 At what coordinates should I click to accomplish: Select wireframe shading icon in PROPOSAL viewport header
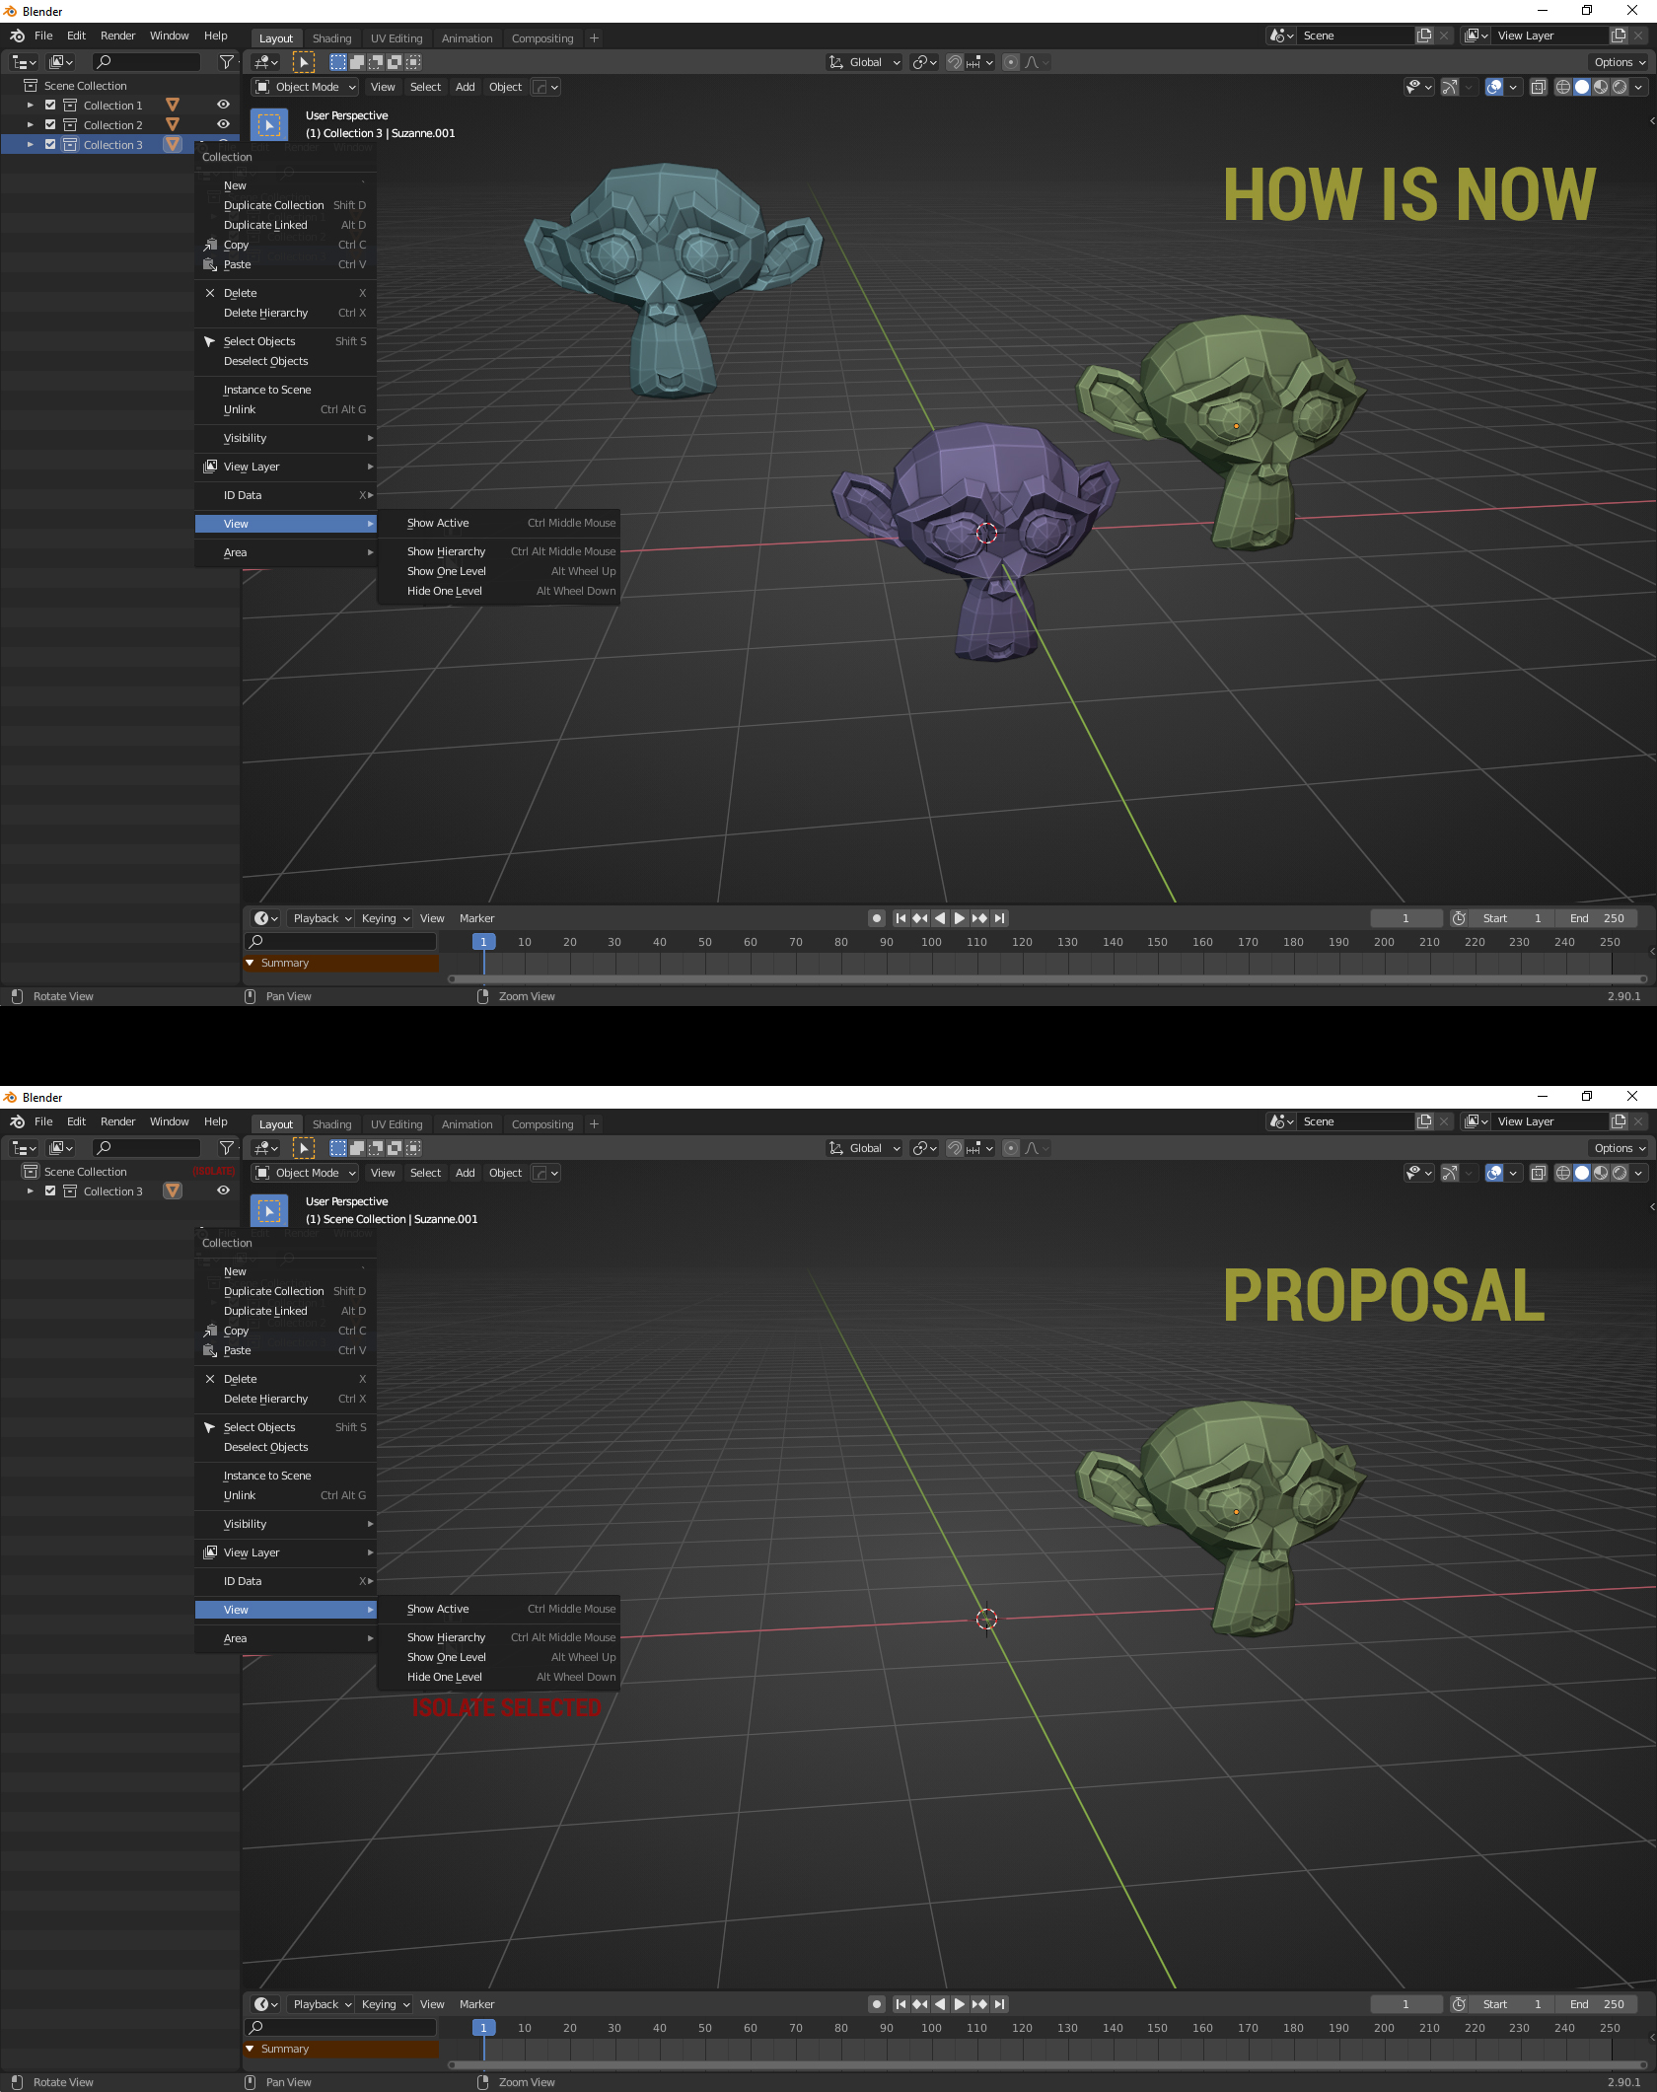1563,1173
